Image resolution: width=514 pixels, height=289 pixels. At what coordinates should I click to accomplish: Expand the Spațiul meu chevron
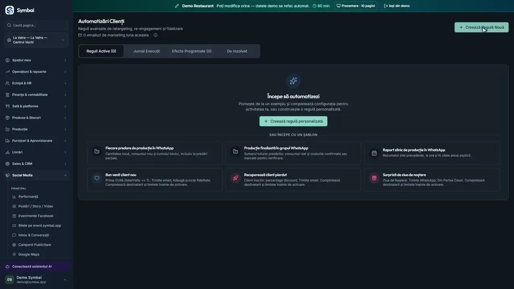pos(65,60)
